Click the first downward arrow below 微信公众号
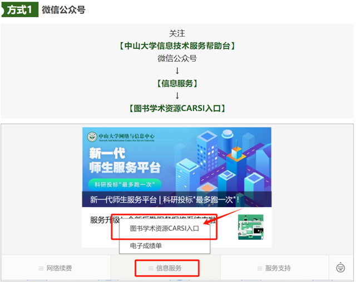This screenshot has width=356, height=282. point(177,70)
